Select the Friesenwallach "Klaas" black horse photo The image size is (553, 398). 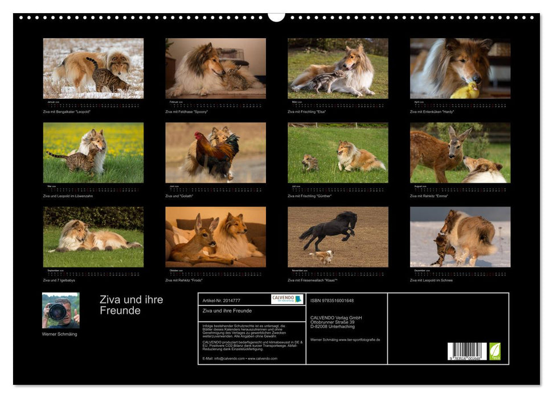(338, 237)
